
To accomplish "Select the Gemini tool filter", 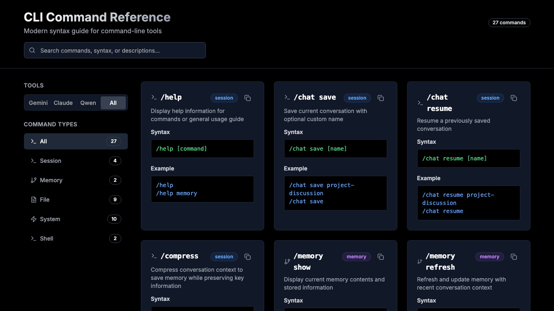I will [38, 102].
